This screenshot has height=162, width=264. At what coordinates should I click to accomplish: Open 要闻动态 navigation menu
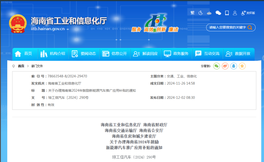tap(88, 54)
